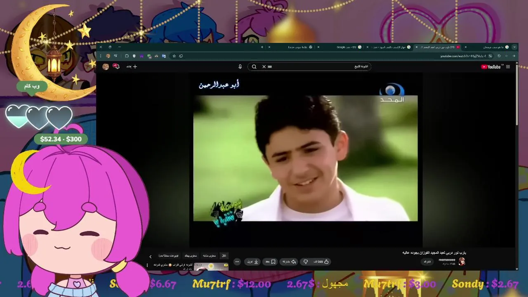Image resolution: width=528 pixels, height=297 pixels.
Task: Open more actions three-dot menu under video
Action: (x=237, y=262)
